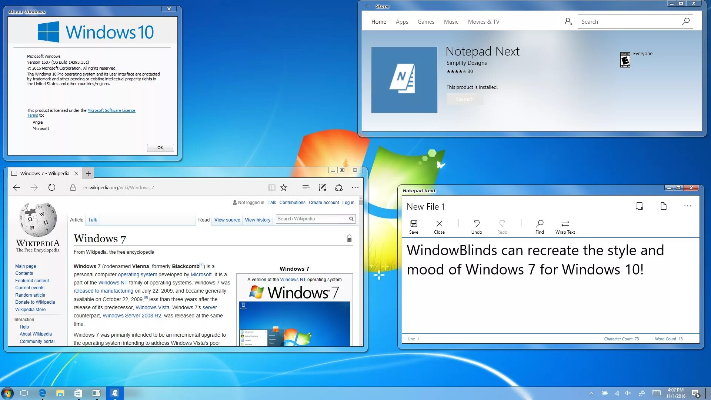The width and height of the screenshot is (711, 400).
Task: Open Task View on the taskbar
Action: 24,393
